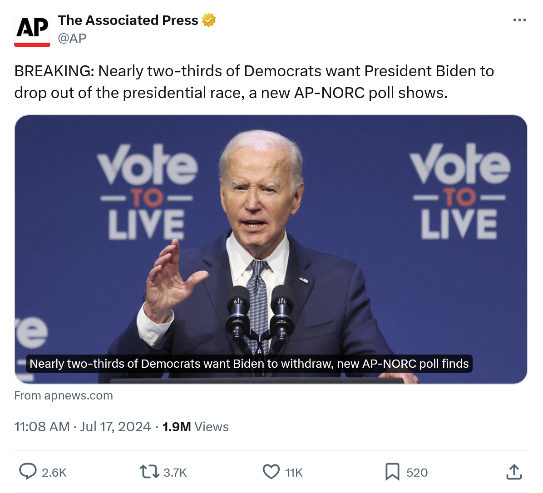The image size is (543, 493).
Task: Click the 3.7K reposts count
Action: point(175,473)
